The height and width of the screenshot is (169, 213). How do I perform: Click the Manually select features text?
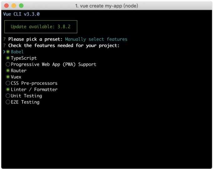(96, 39)
